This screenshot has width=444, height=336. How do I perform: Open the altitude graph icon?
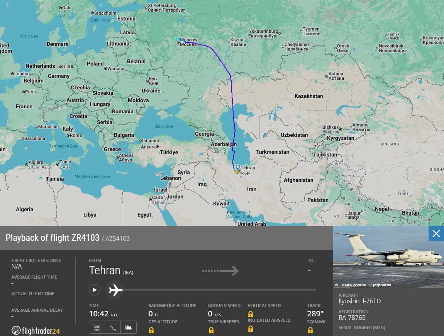pyautogui.click(x=129, y=327)
